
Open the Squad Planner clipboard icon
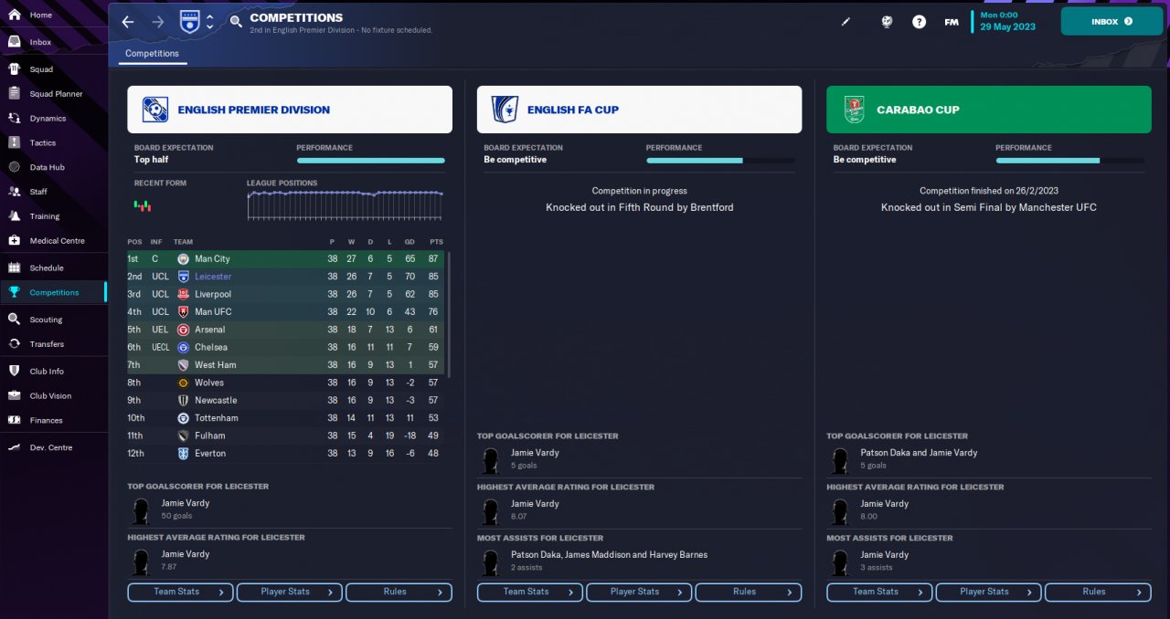[14, 94]
